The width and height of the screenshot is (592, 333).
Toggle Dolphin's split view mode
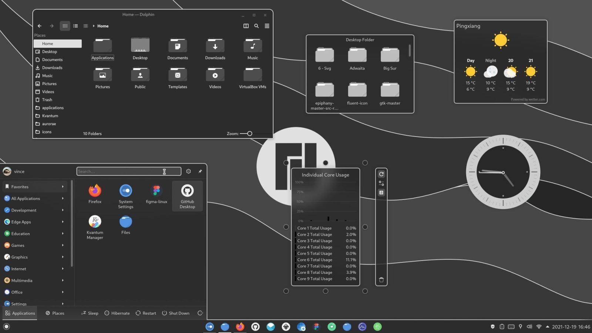point(246,26)
